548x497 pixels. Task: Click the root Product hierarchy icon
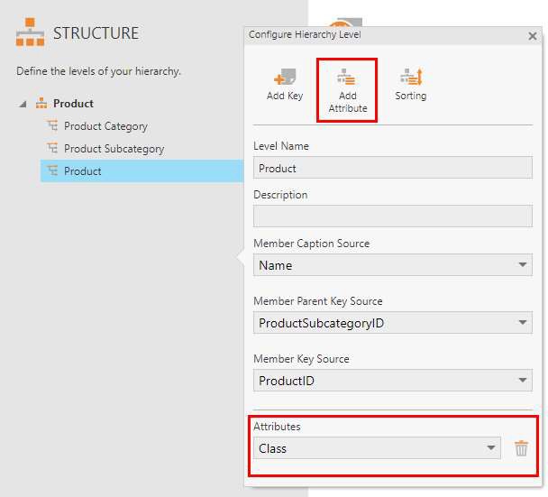41,104
